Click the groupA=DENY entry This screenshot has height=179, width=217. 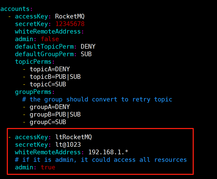tap(50, 107)
